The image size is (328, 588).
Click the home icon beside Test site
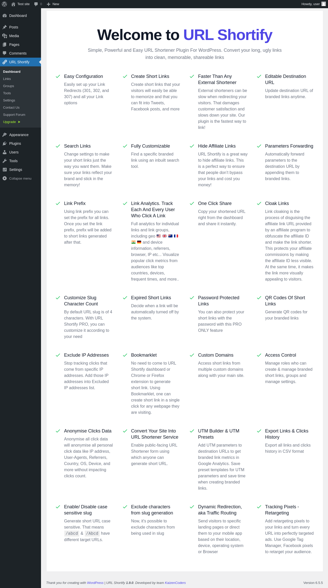tap(13, 4)
